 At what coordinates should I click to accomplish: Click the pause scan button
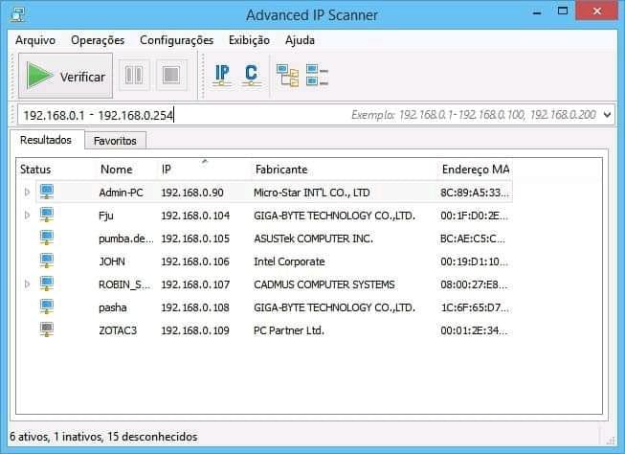[134, 75]
